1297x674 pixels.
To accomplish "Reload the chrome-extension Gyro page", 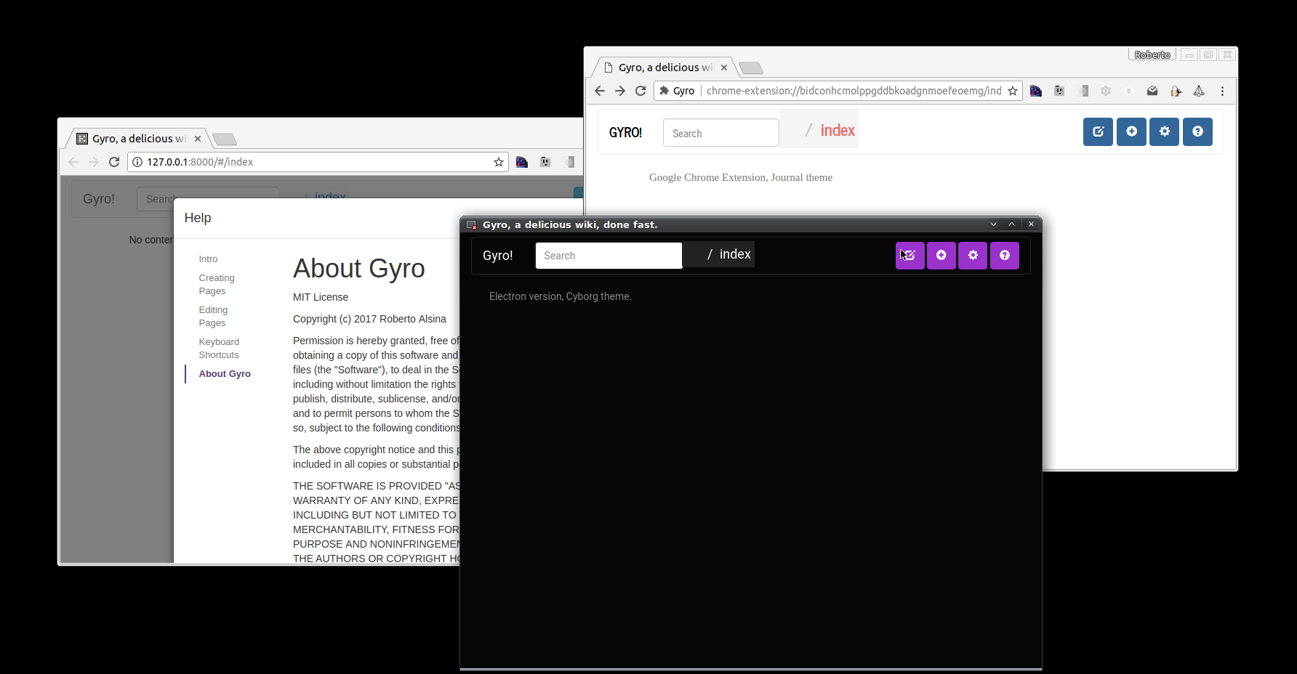I will (x=641, y=91).
